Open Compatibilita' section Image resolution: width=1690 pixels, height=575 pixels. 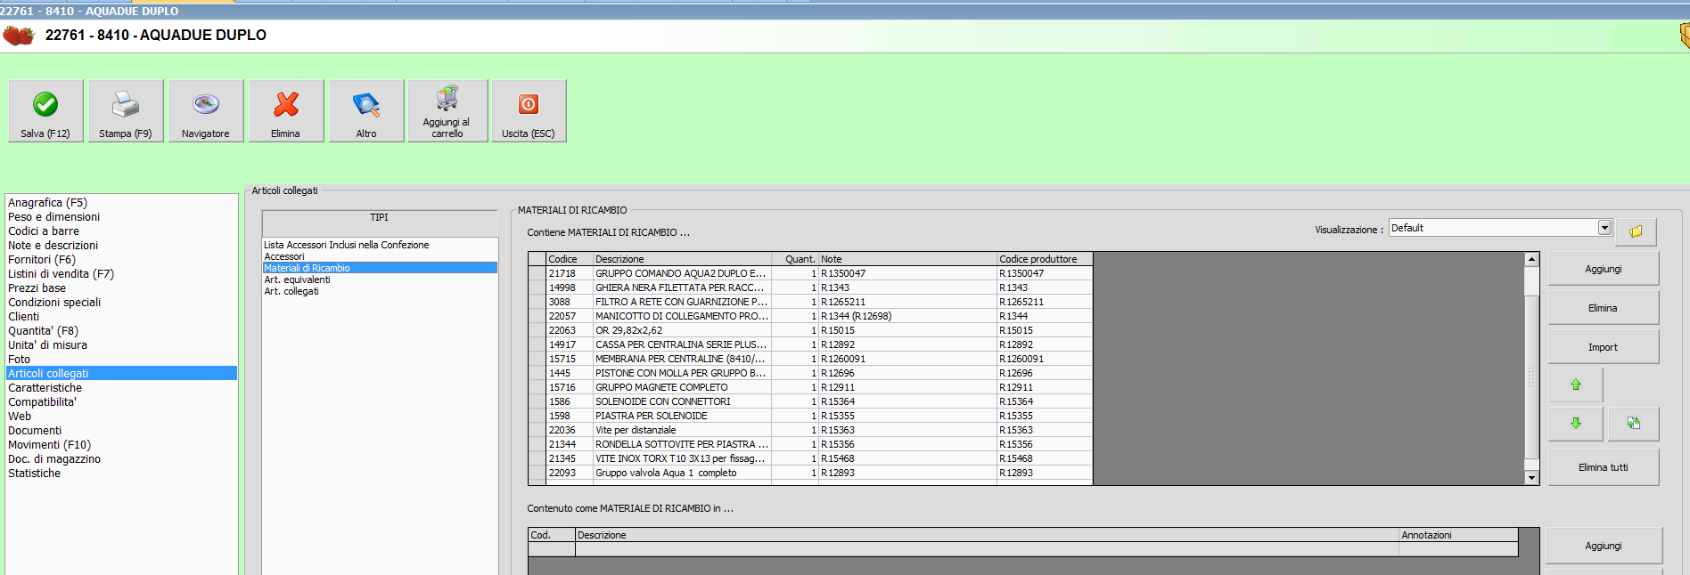pyautogui.click(x=121, y=402)
